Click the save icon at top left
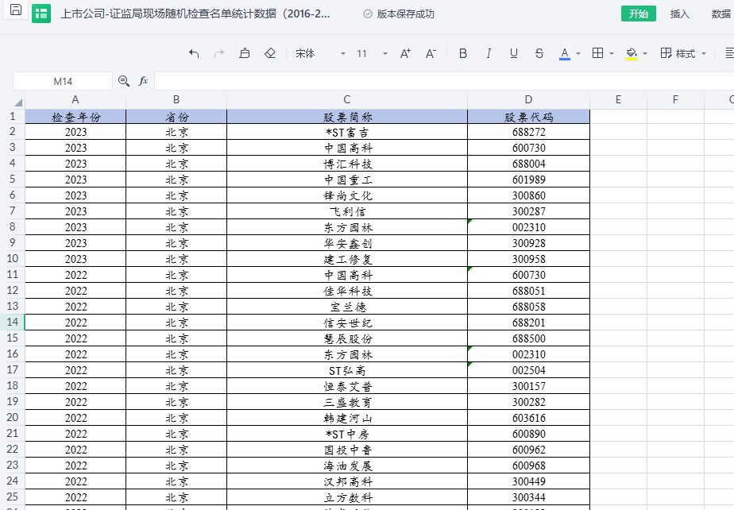The image size is (734, 510). click(x=15, y=10)
